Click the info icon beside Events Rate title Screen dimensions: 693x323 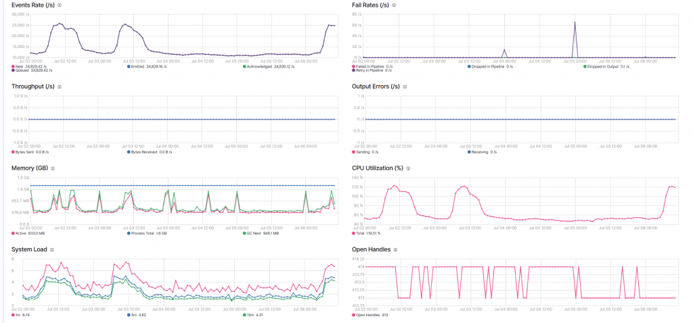coord(60,5)
